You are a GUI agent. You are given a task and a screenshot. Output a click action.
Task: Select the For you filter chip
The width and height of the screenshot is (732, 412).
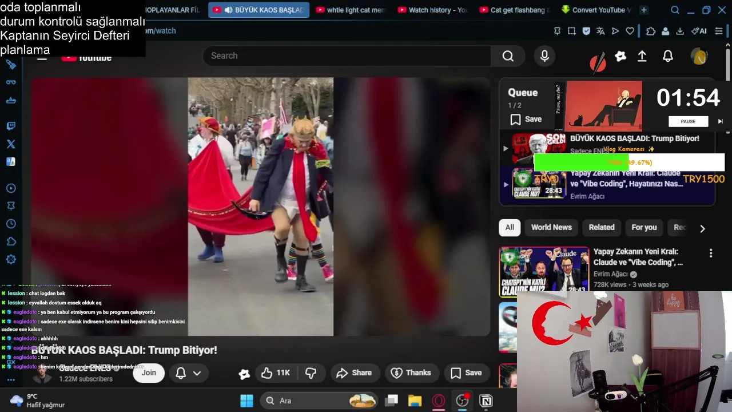point(644,227)
